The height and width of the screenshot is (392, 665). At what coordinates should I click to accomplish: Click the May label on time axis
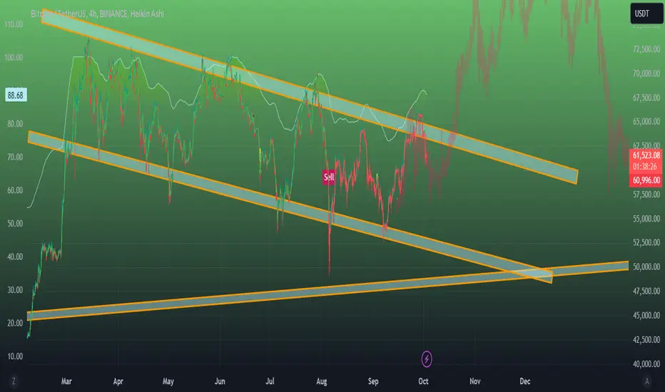168,381
